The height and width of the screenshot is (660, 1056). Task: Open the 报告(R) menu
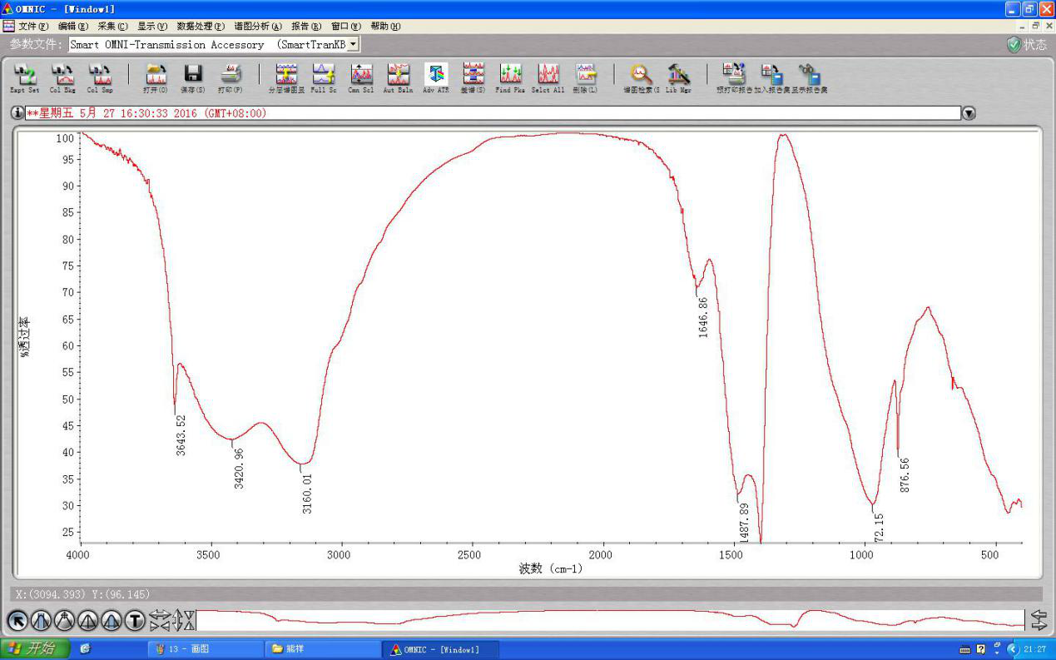point(306,26)
